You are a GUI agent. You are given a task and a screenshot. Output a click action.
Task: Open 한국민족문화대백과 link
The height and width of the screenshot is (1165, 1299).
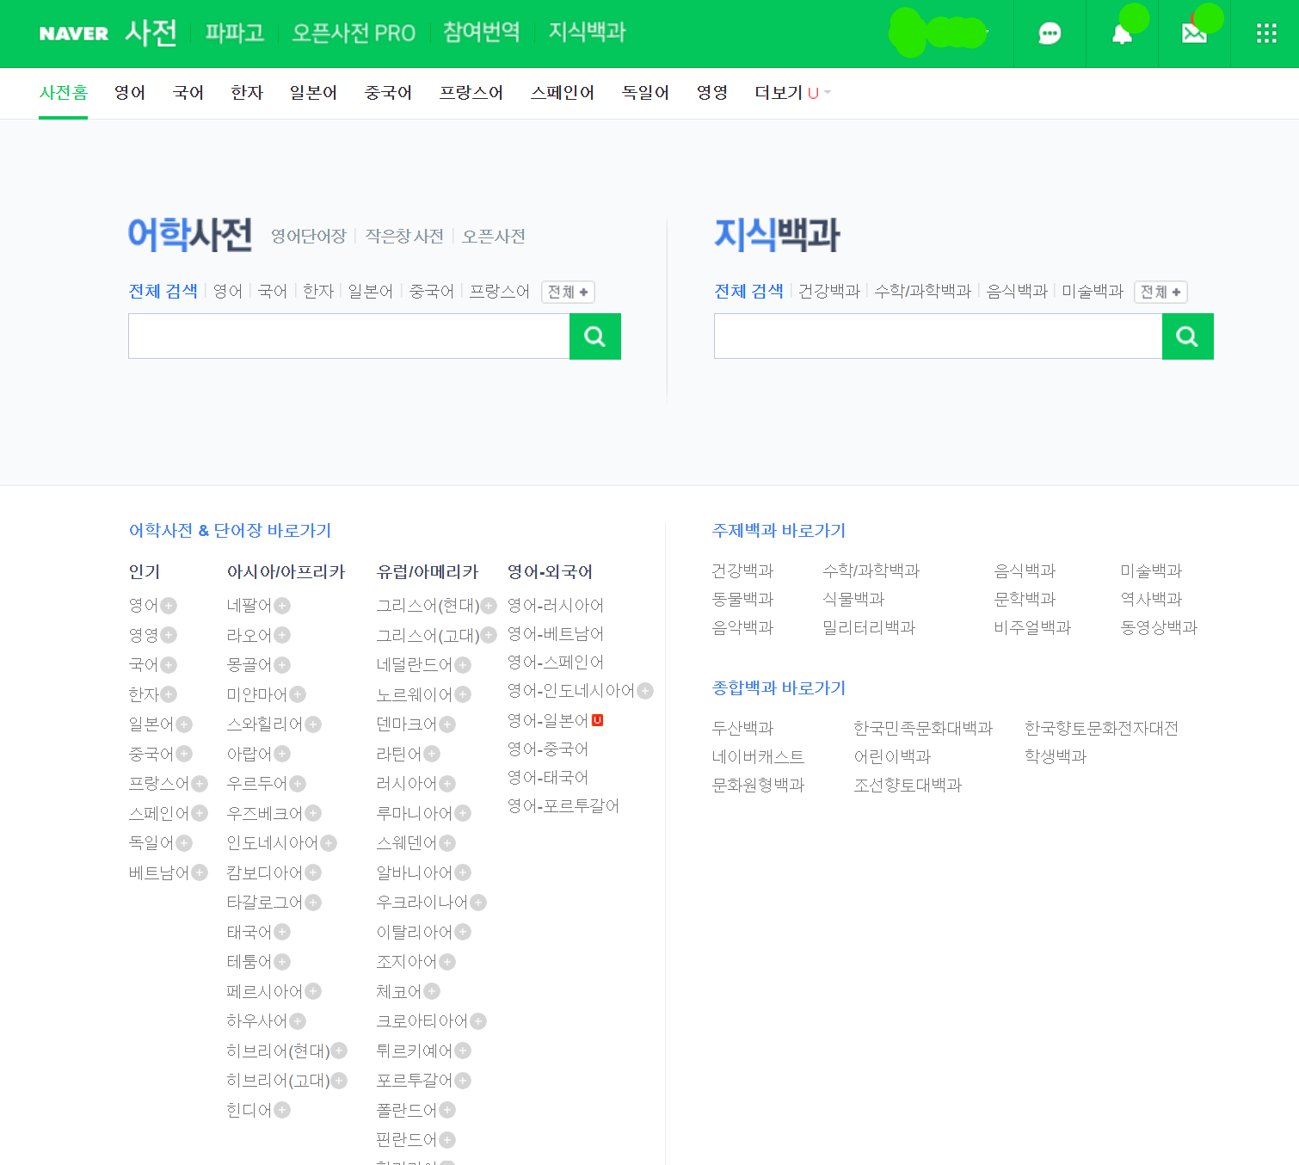coord(923,728)
